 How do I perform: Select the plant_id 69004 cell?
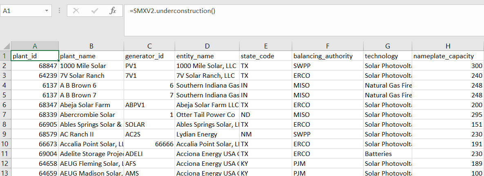[35, 154]
